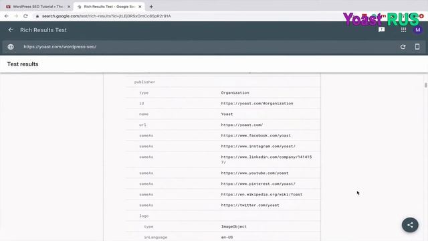Close the WordPress SEO Tutorial tab
Image resolution: width=428 pixels, height=241 pixels.
[x=69, y=7]
